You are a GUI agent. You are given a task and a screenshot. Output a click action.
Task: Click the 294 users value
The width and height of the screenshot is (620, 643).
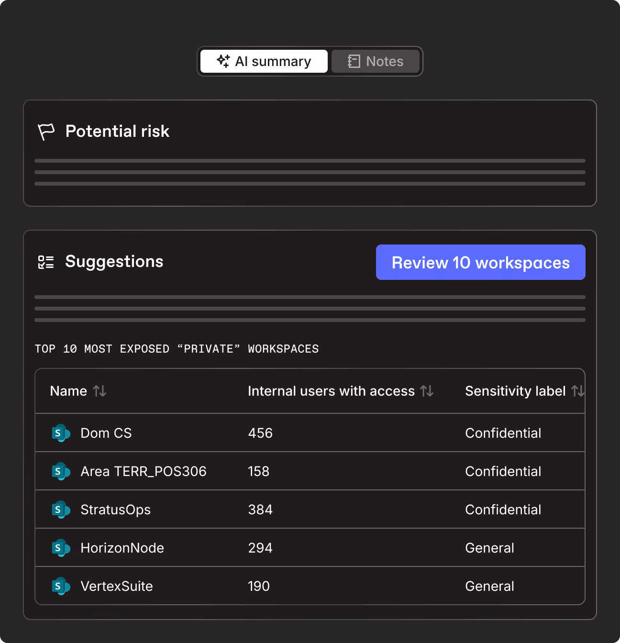tap(260, 548)
